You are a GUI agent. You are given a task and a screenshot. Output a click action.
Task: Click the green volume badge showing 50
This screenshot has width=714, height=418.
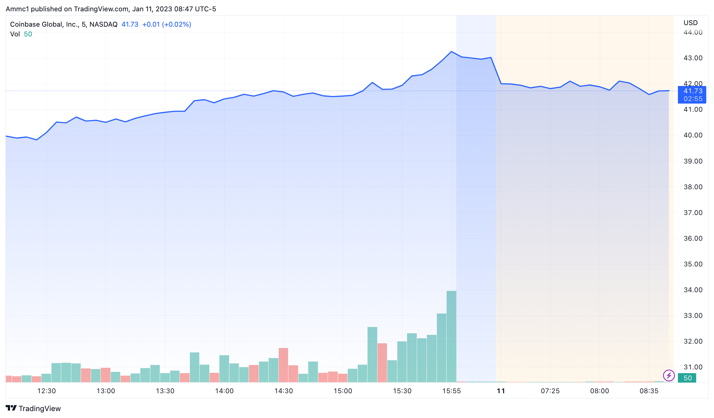(x=687, y=378)
